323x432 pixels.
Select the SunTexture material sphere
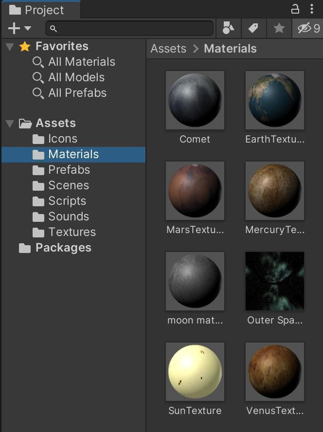(x=195, y=372)
